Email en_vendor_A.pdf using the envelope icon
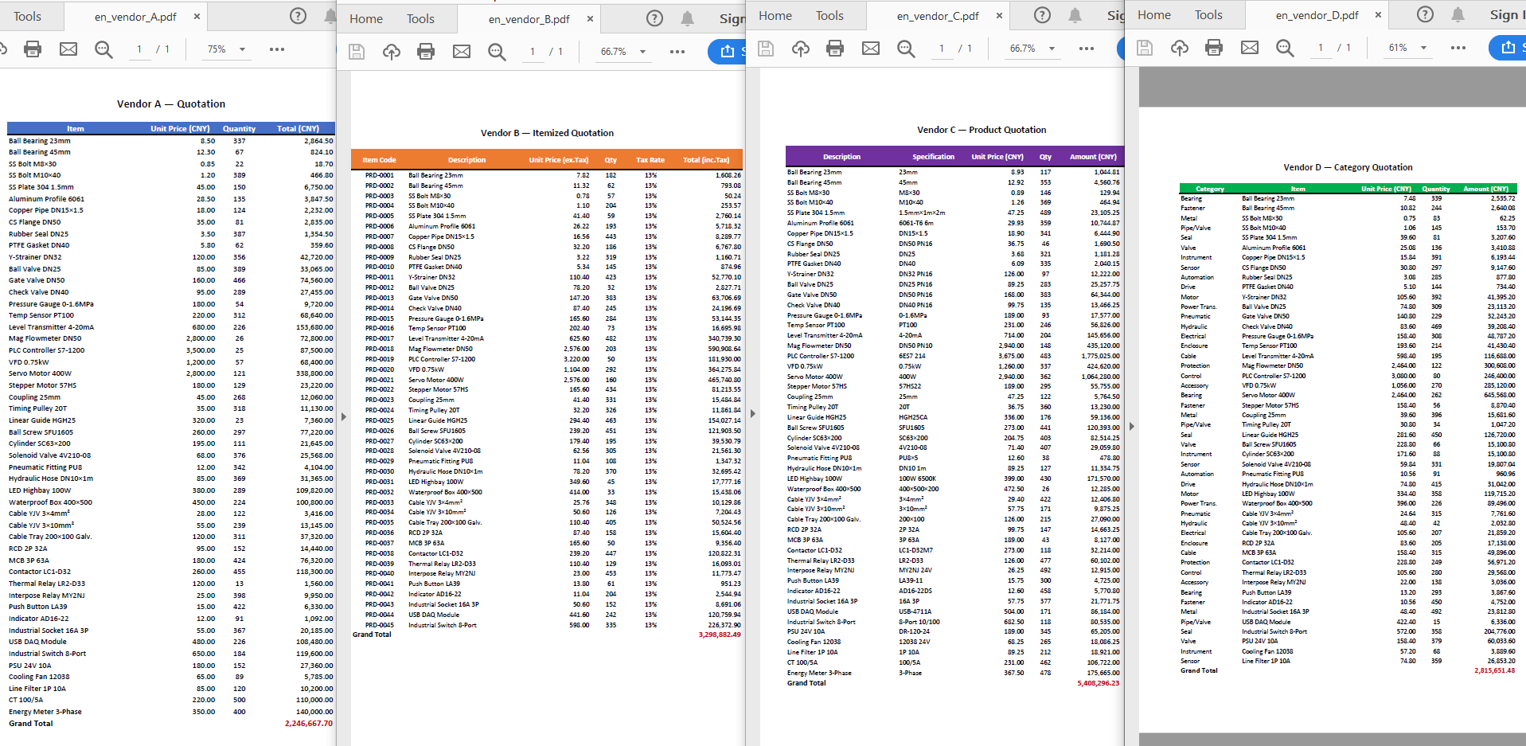This screenshot has width=1526, height=746. (68, 49)
